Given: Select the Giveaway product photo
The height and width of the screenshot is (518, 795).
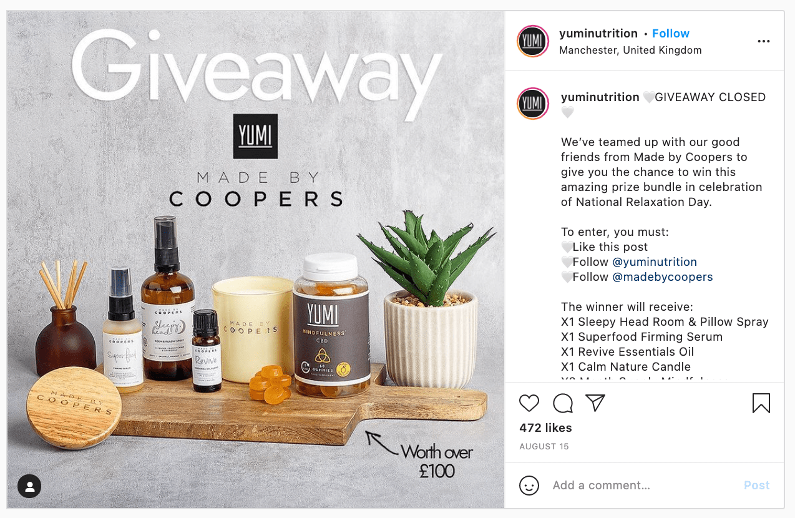Looking at the screenshot, I should pos(256,260).
